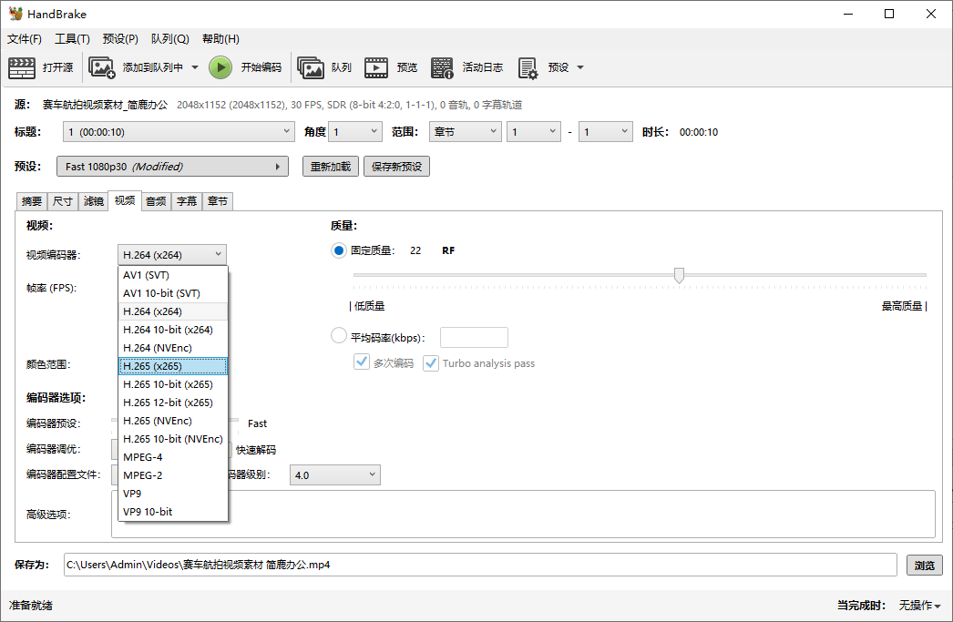Open the 编码器级别 dropdown showing 4.0
953x622 pixels.
click(x=333, y=474)
